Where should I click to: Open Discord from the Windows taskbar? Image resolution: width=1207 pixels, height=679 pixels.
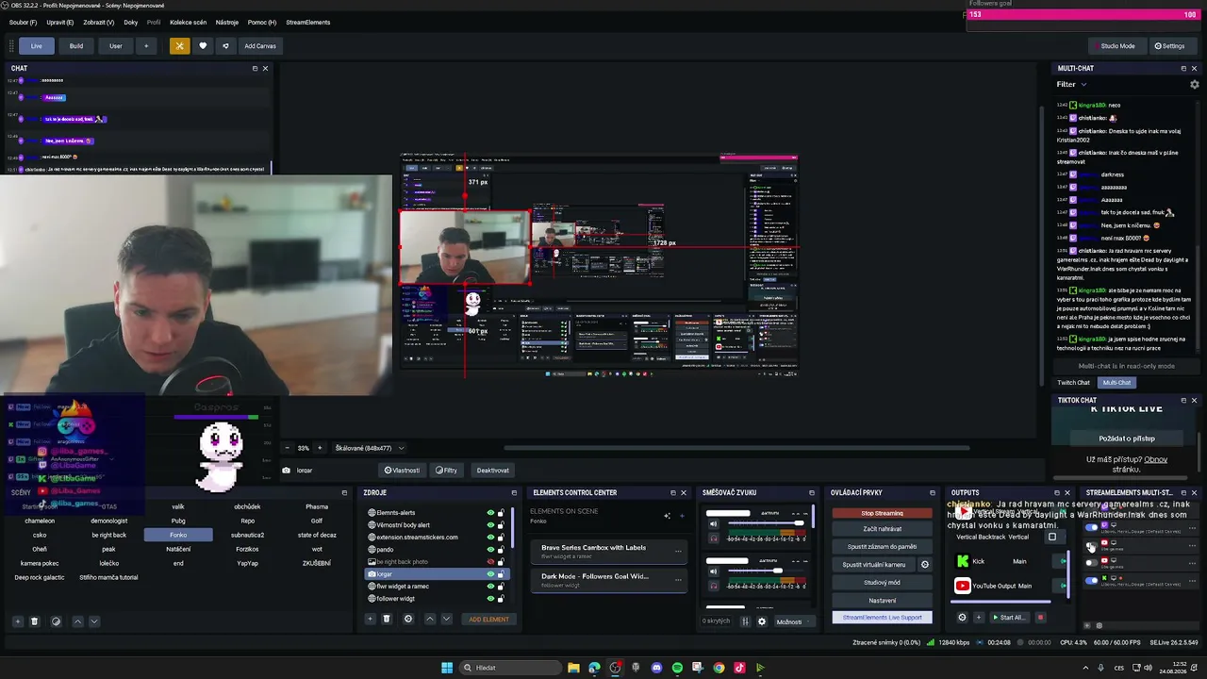tap(656, 668)
